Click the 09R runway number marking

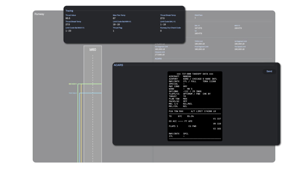pos(93,50)
